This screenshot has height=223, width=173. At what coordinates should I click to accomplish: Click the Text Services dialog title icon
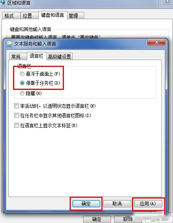pos(10,44)
